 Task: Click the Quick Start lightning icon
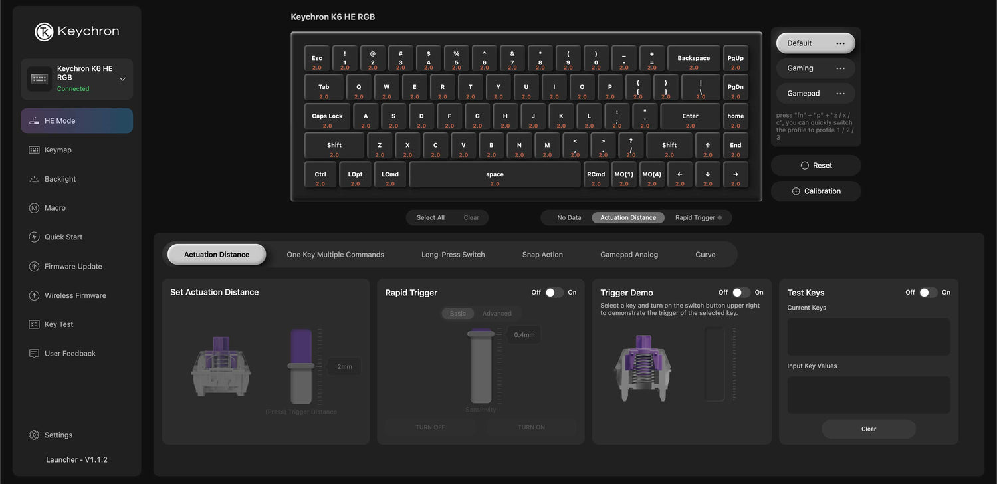(x=34, y=237)
